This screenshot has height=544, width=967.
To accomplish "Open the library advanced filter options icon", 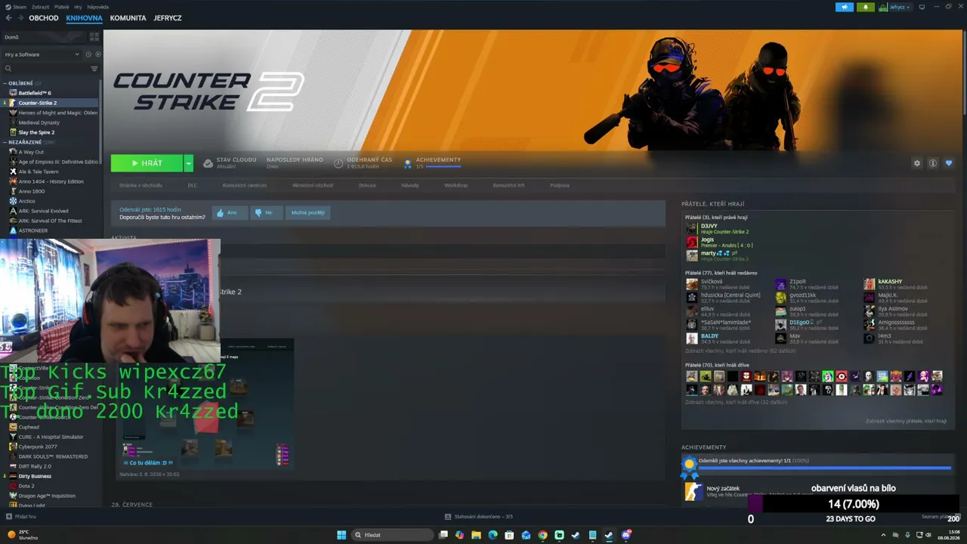I will (94, 69).
